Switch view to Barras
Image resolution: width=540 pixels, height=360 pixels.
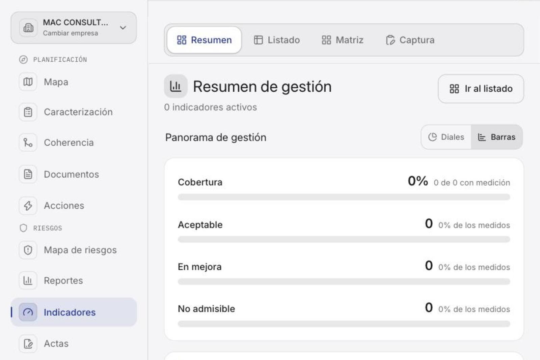click(x=496, y=137)
